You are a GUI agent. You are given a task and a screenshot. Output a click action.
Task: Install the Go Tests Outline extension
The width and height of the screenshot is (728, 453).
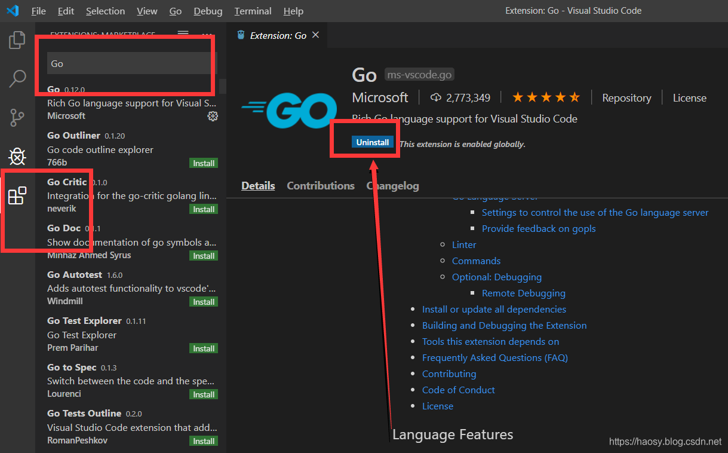pyautogui.click(x=204, y=441)
